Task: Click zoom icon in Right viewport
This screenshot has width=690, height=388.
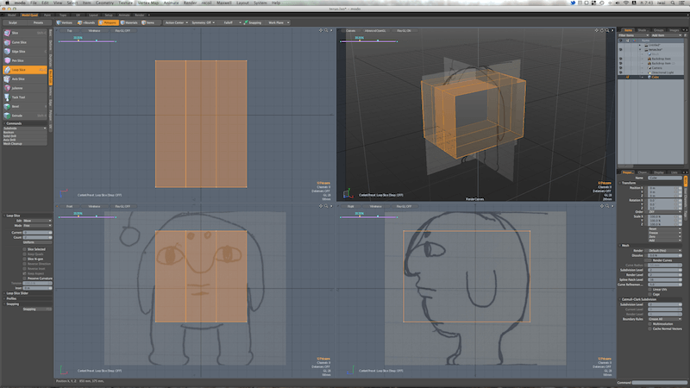Action: coord(607,206)
